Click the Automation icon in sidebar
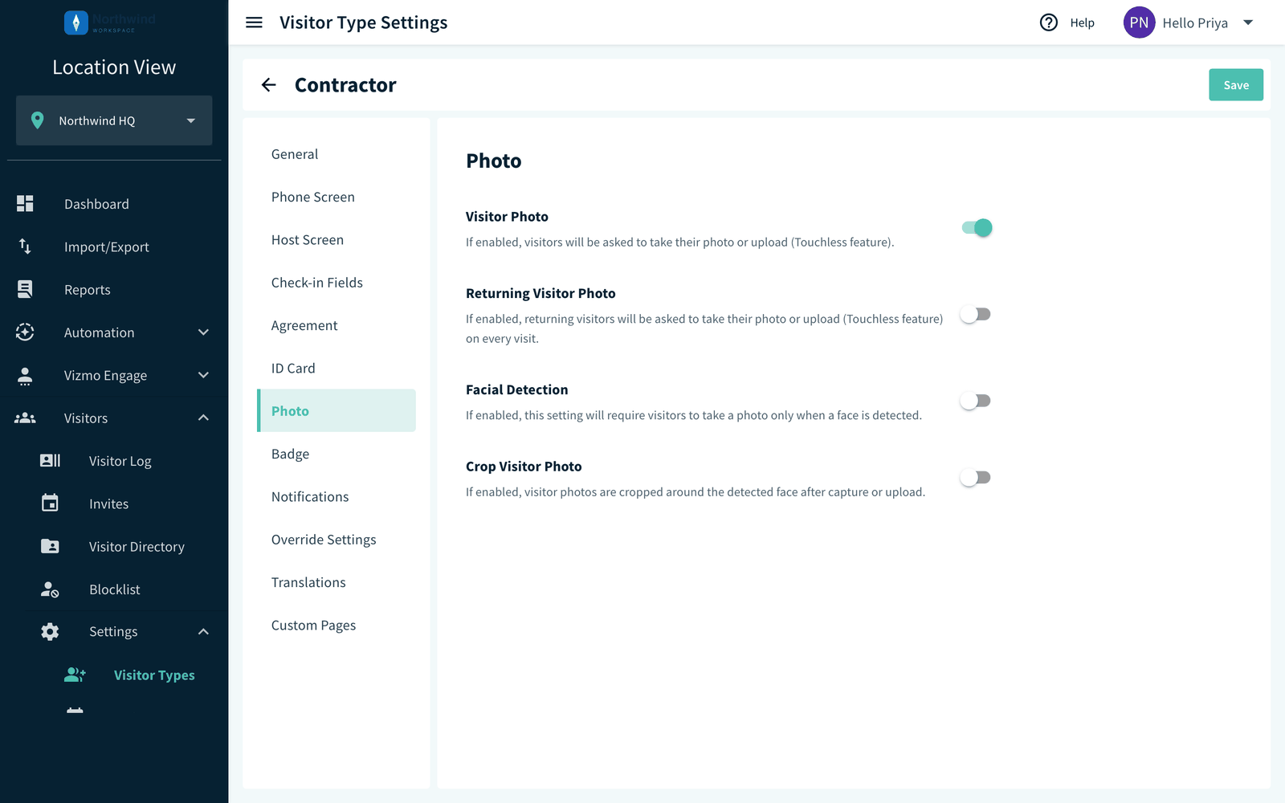 coord(25,332)
